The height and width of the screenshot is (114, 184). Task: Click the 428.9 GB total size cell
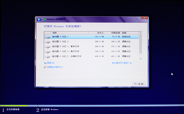99,56
